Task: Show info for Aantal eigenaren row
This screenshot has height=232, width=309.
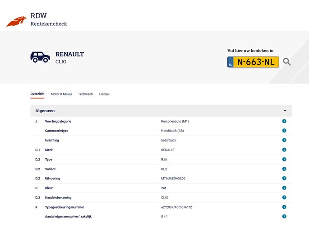Action: (284, 217)
